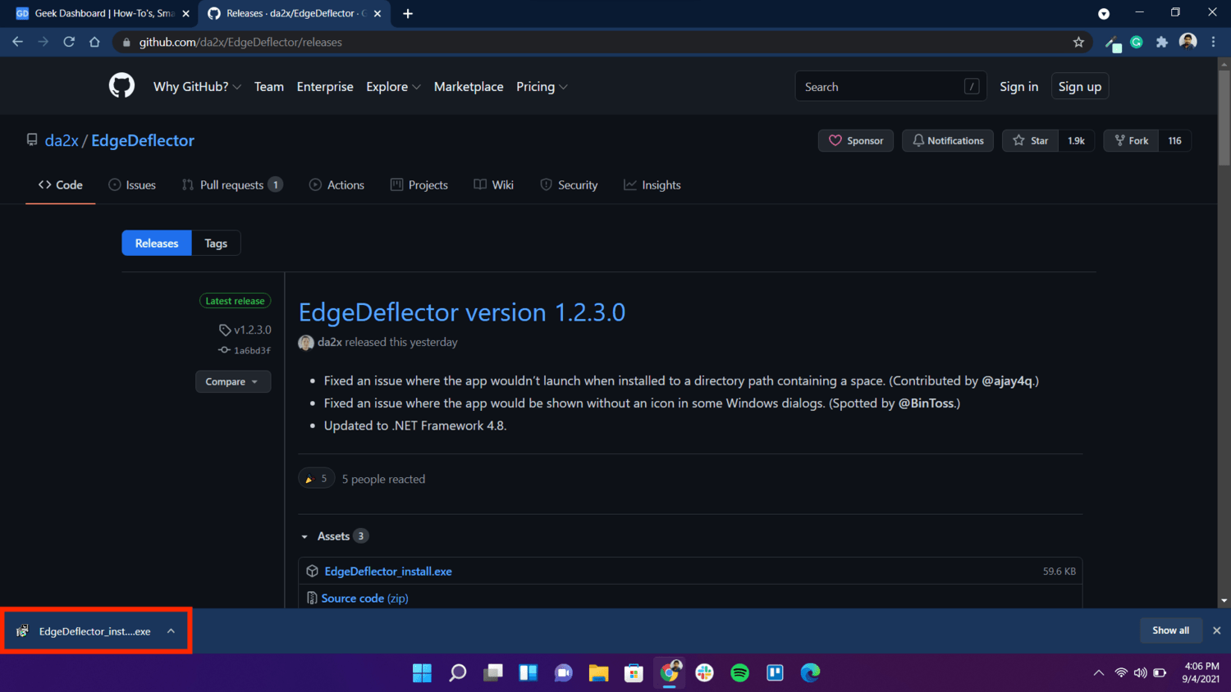Open the Enterprise page

[x=325, y=86]
